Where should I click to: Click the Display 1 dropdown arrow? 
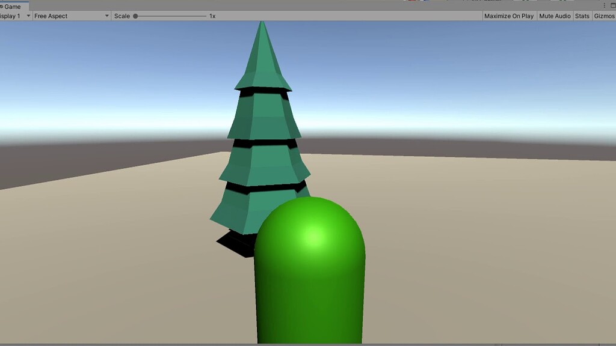(x=28, y=16)
